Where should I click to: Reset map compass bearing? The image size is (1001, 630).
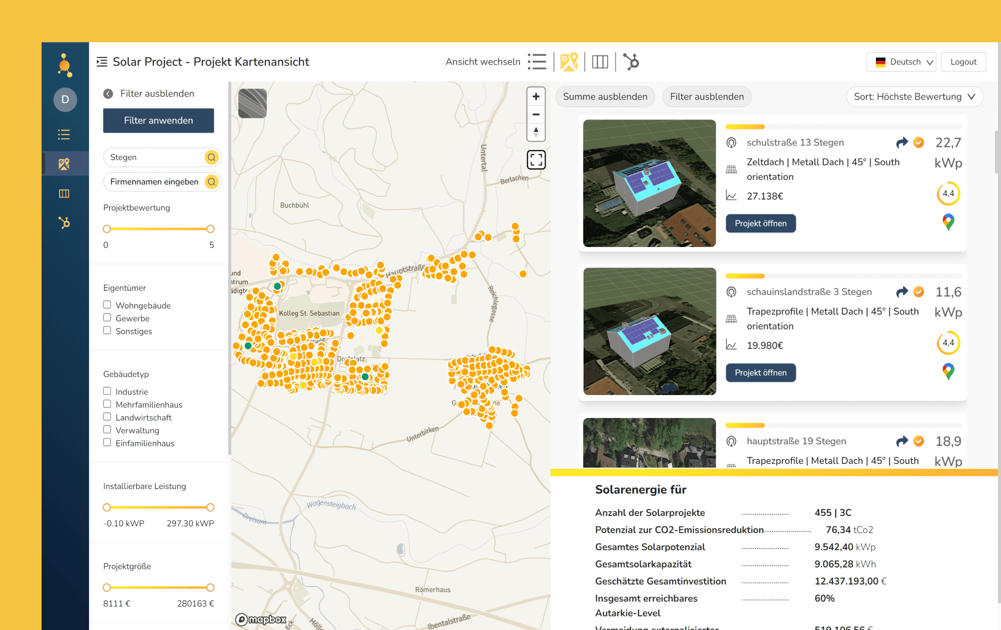tap(536, 132)
